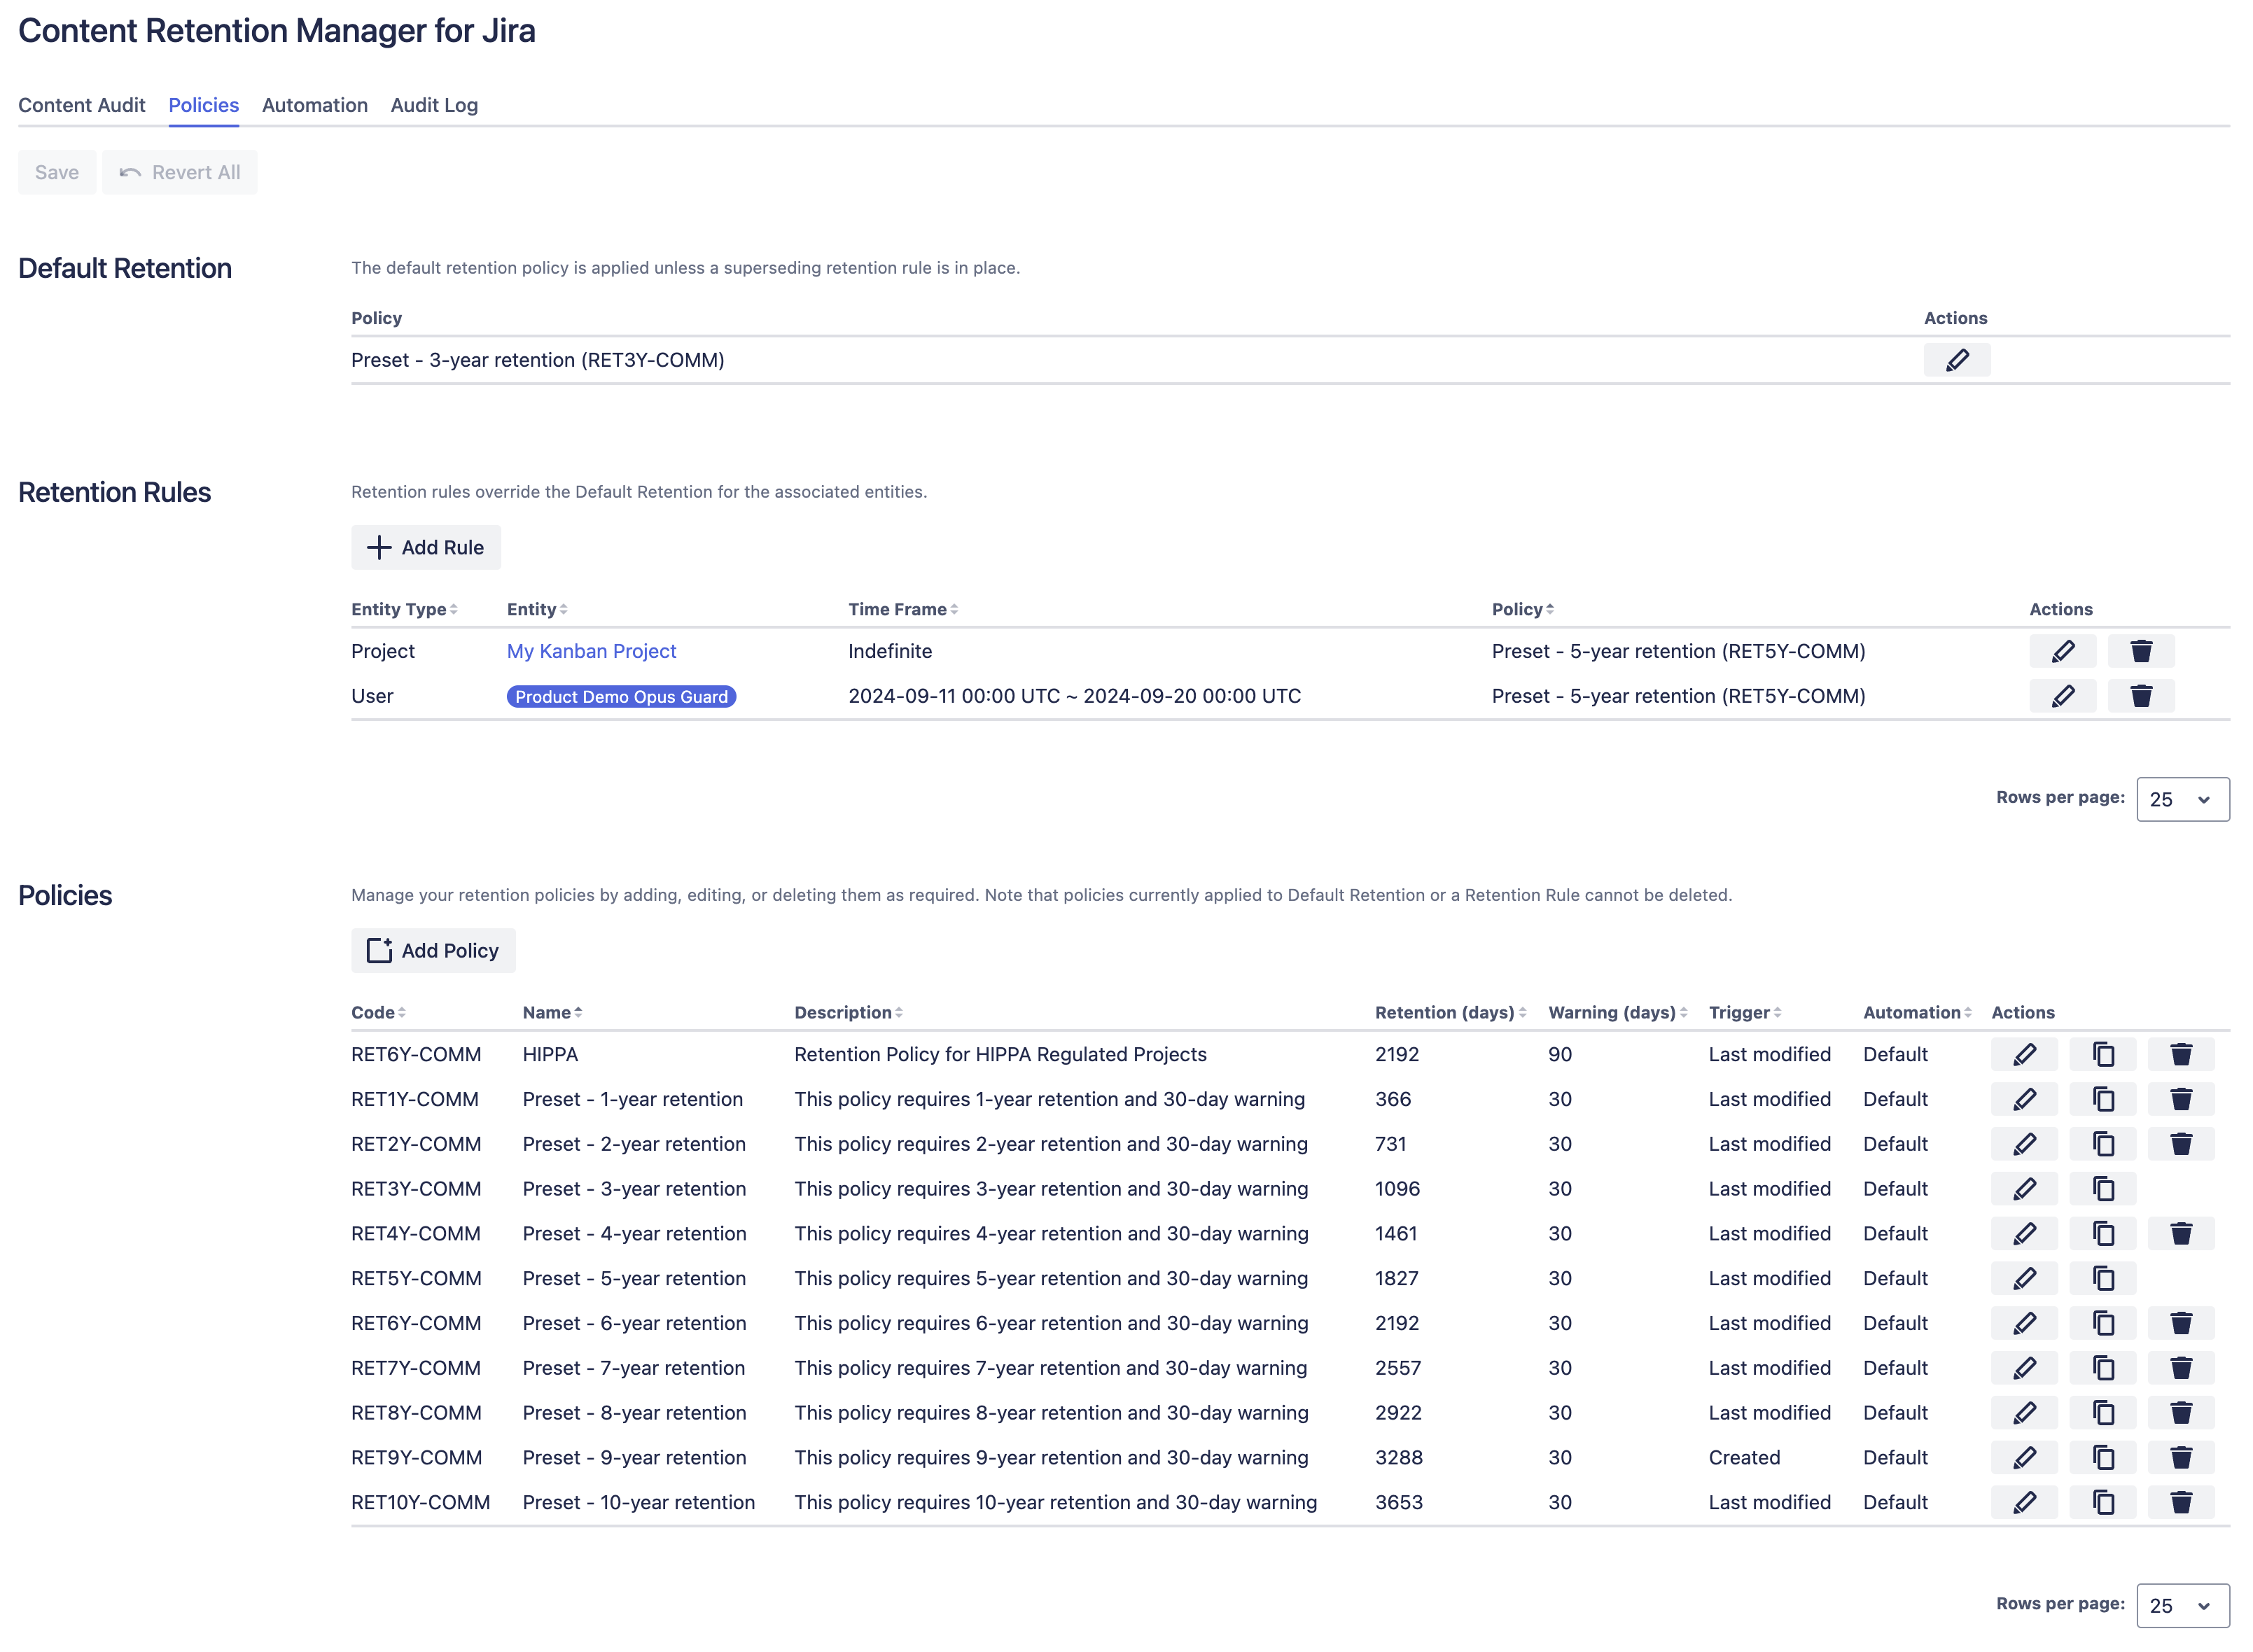
Task: Edit the Default Retention policy pencil icon
Action: click(1956, 360)
